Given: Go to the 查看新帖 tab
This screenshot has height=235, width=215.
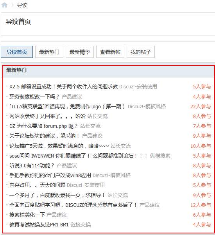Looking at the screenshot, I should tap(110, 52).
